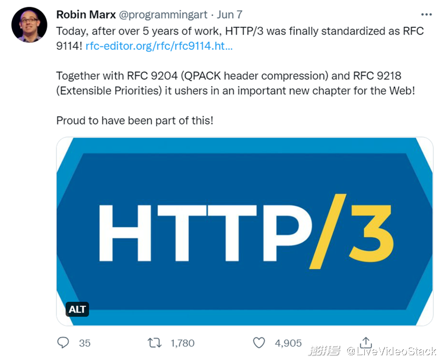Click the "Today, after over 5 years" sentence
Image resolution: width=442 pixels, height=360 pixels.
240,31
